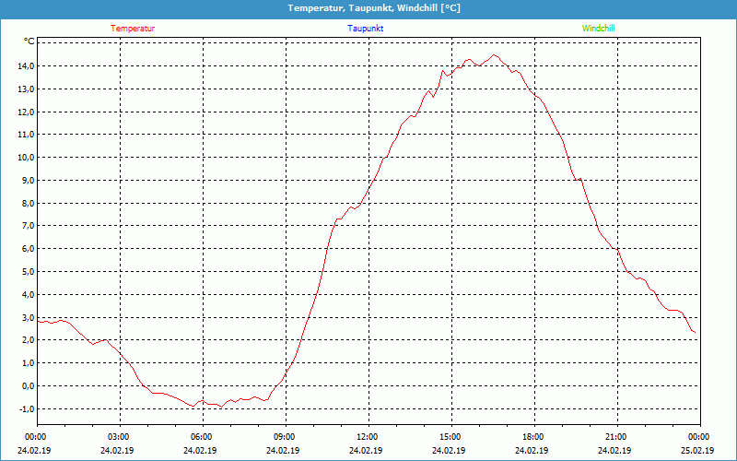The height and width of the screenshot is (461, 737).
Task: Click the red Temperatur legend label
Action: 133,29
